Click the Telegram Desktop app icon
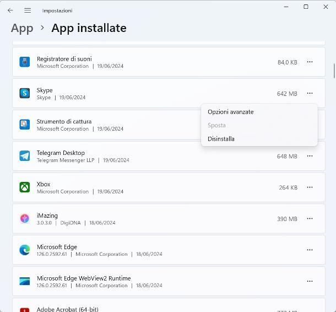 [x=25, y=156]
